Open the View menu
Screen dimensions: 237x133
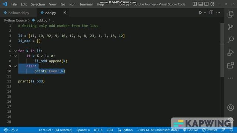53,4
